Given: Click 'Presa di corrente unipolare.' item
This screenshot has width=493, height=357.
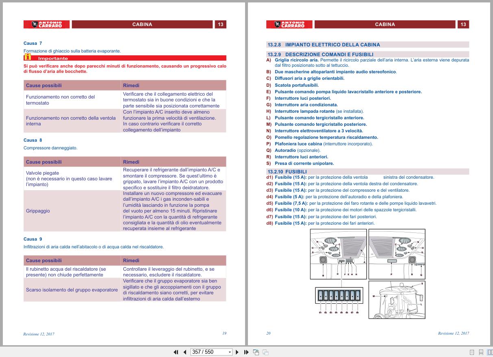Looking at the screenshot, I should [x=304, y=163].
